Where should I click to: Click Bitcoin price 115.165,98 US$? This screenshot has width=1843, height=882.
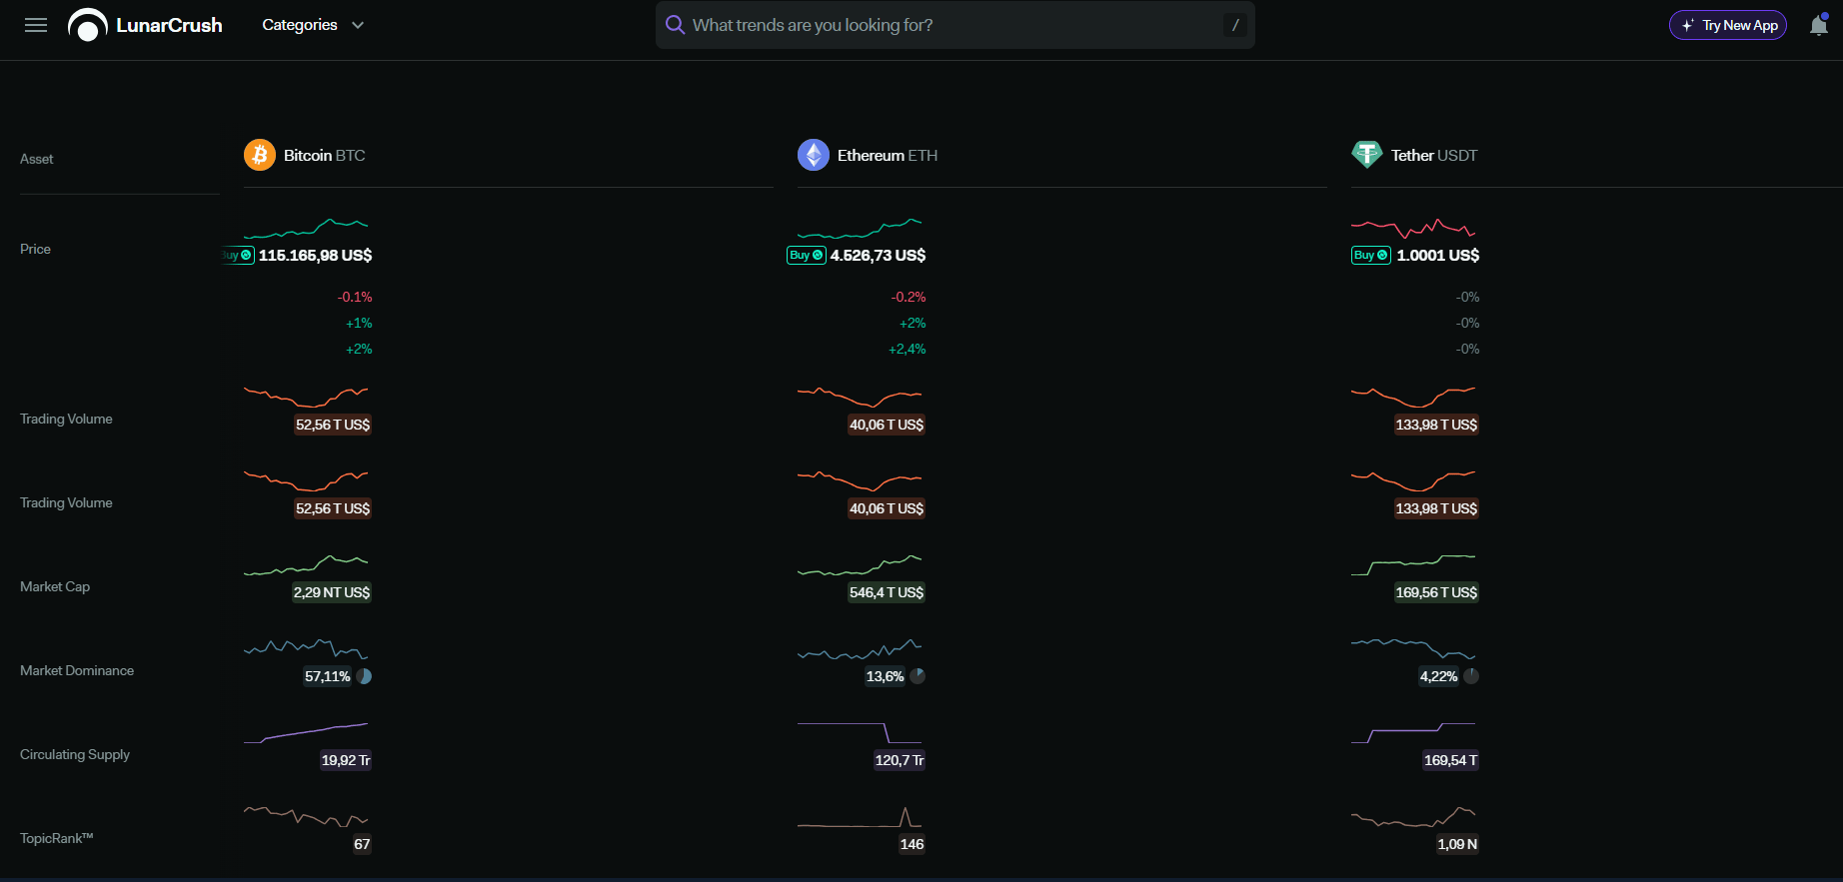[x=316, y=255]
